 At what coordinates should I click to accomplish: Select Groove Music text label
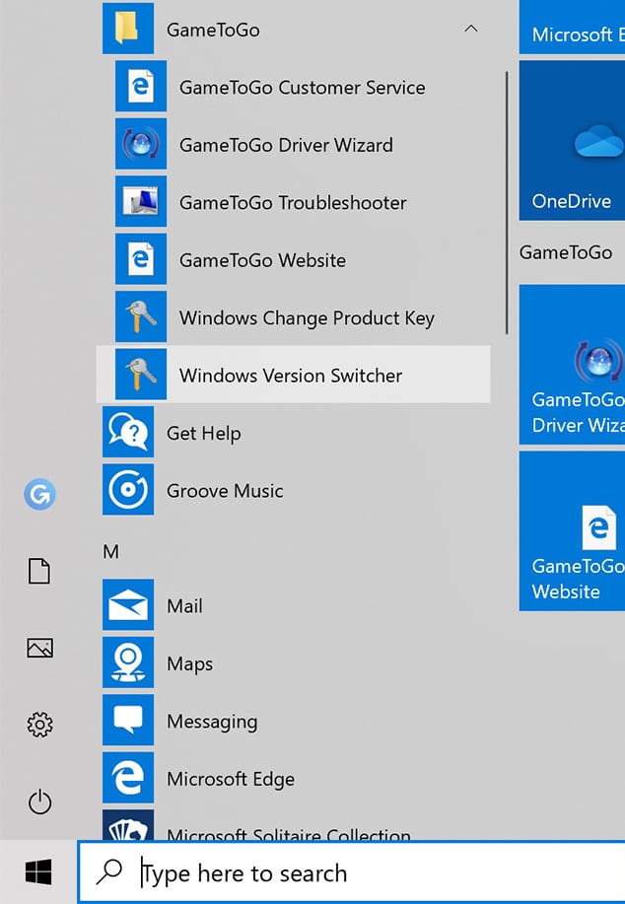tap(225, 491)
